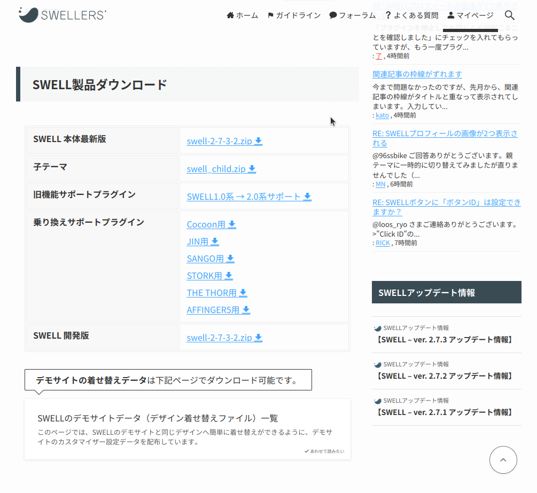537x493 pixels.
Task: Open forum topic 関連記事の枠線がずれます
Action: 417,74
